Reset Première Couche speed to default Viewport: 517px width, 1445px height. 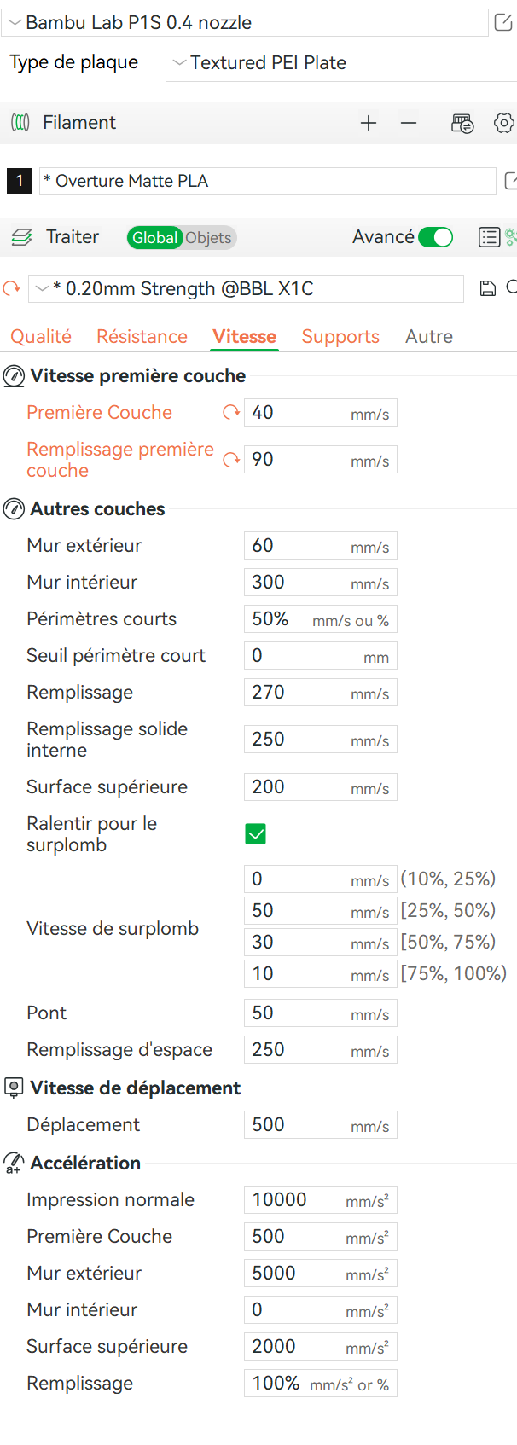pyautogui.click(x=230, y=413)
